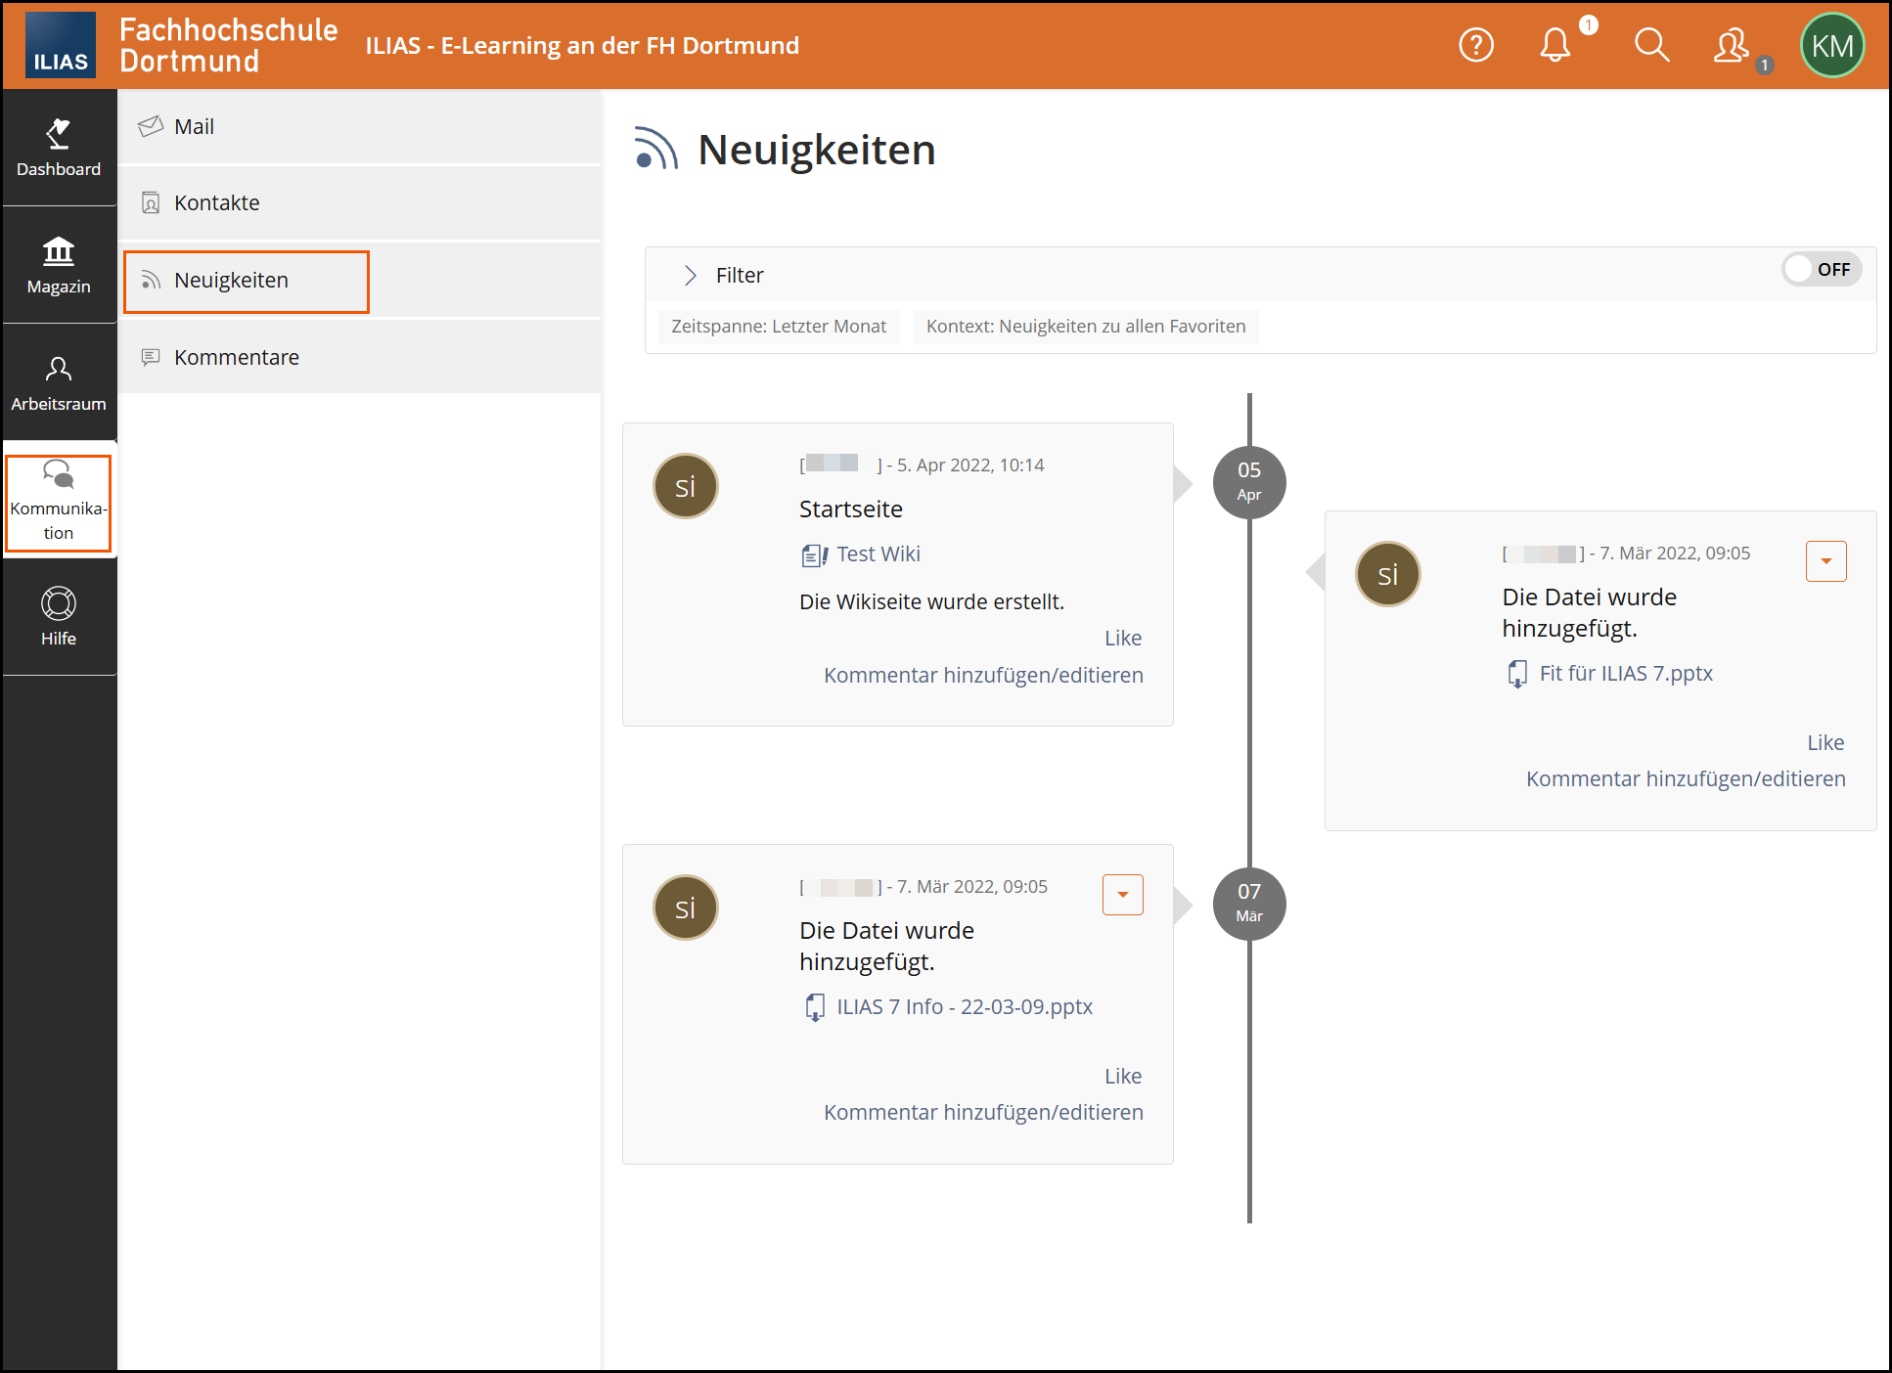Toggle the Filter OFF switch
This screenshot has width=1892, height=1373.
tap(1821, 269)
